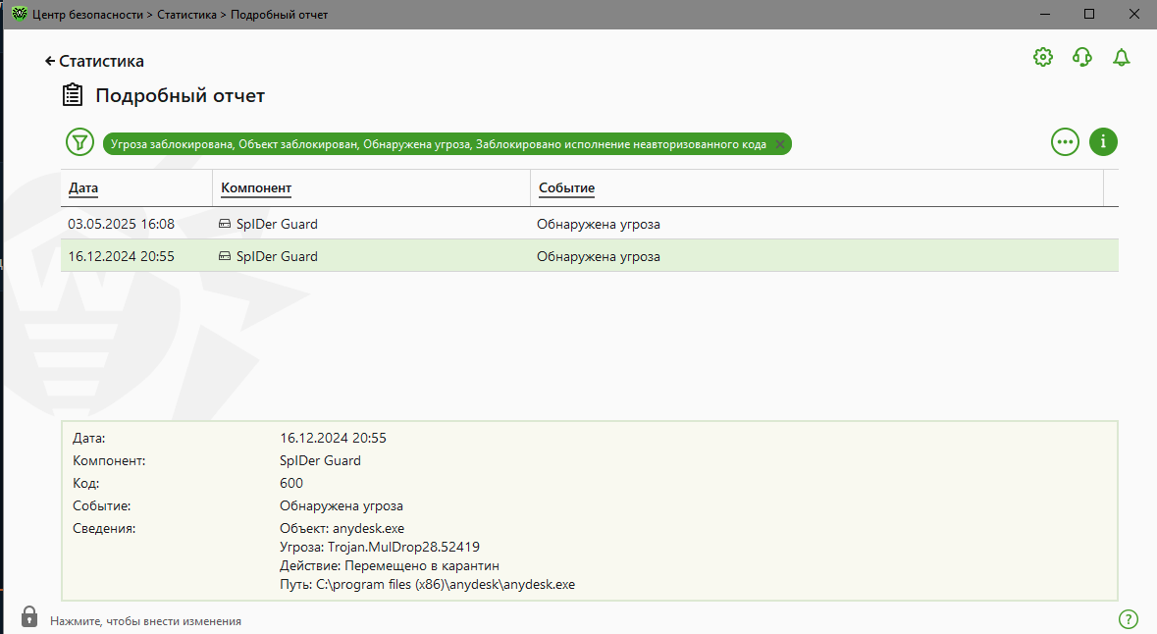This screenshot has height=634, width=1157.
Task: Click Обнаружена угроза in 16.12.2024 row
Action: pos(599,257)
